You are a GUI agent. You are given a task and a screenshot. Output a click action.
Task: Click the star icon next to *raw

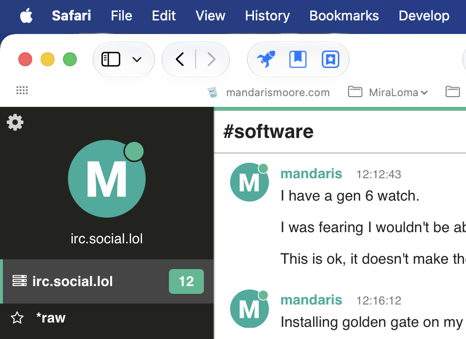(17, 318)
